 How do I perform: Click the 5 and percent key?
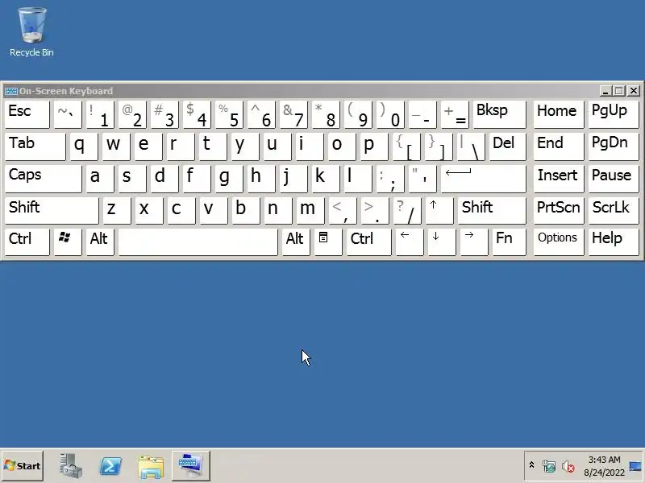229,114
